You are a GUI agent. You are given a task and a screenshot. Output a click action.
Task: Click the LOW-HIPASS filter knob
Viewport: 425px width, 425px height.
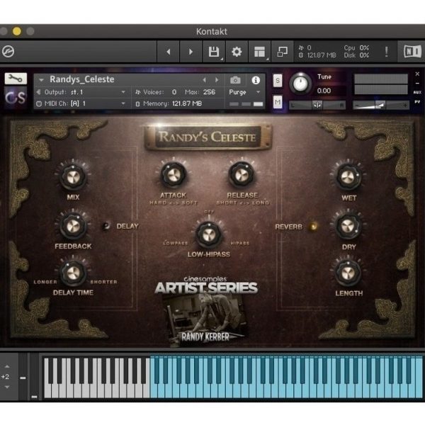209,234
